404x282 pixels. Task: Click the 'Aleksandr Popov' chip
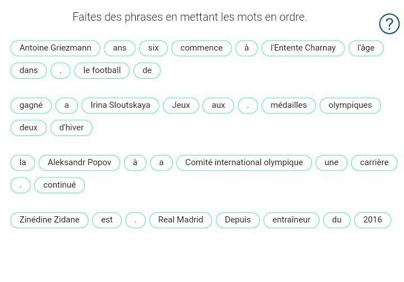point(79,163)
